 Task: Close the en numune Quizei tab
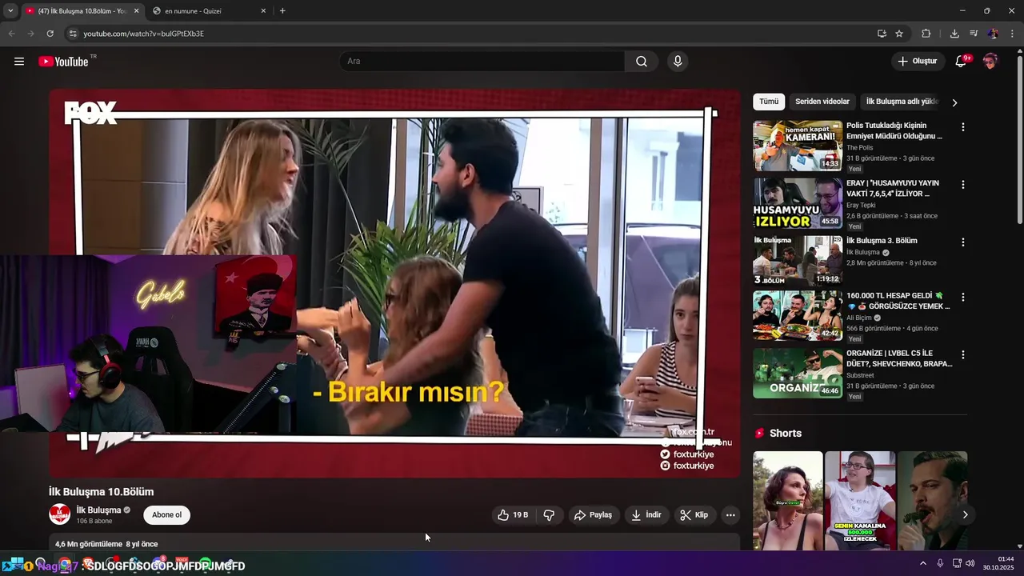click(263, 11)
